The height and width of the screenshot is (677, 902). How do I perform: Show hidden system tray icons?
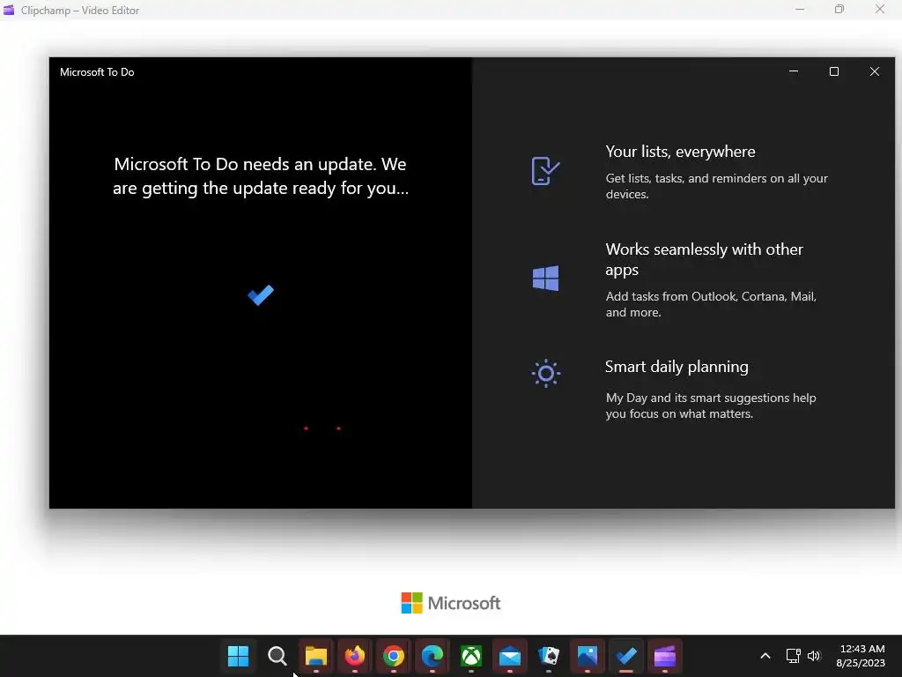[765, 656]
